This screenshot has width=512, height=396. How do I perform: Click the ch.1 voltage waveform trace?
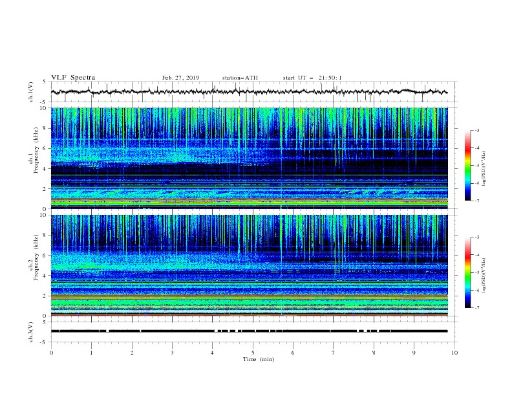(249, 92)
